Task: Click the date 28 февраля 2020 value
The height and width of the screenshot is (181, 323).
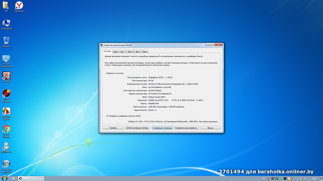Action: [160, 78]
